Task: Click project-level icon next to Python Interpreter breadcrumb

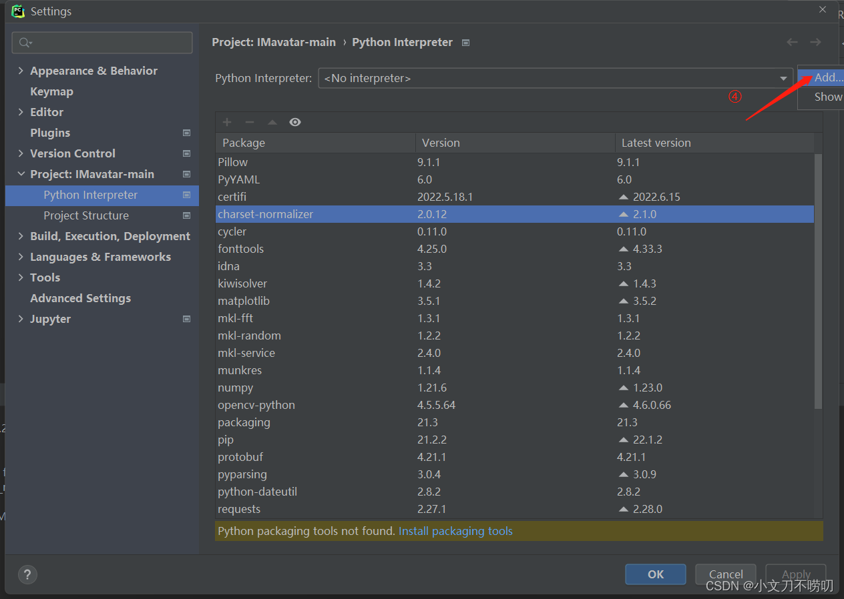Action: [466, 43]
